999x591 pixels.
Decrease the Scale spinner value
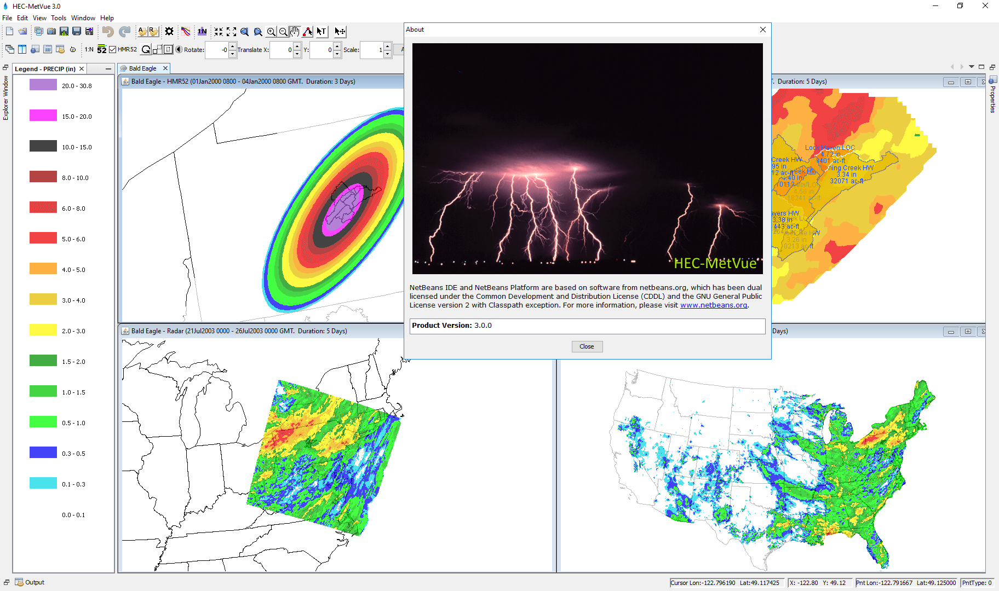388,53
